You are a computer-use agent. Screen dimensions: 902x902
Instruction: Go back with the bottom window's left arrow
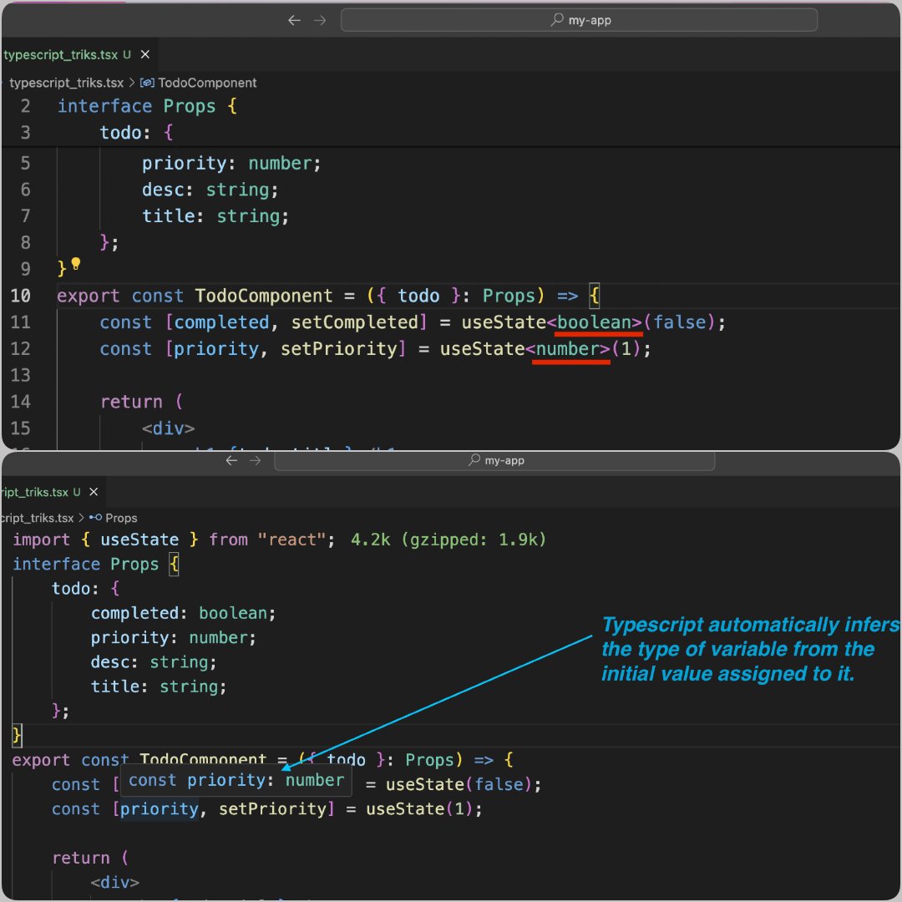click(x=231, y=461)
